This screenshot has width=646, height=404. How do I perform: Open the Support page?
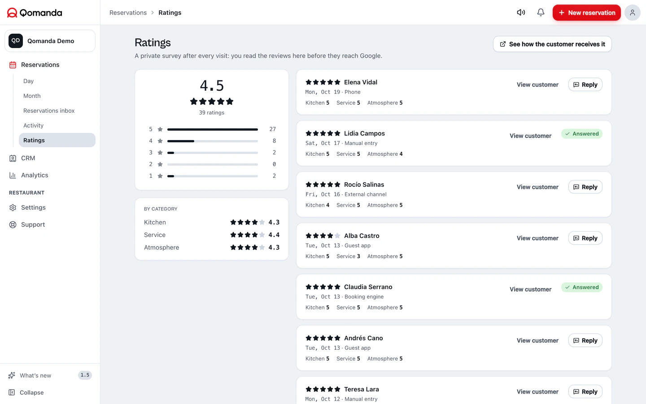(50, 224)
